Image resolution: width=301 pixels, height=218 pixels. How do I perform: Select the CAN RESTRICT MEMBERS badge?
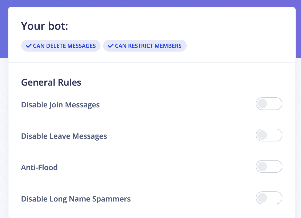tap(145, 46)
